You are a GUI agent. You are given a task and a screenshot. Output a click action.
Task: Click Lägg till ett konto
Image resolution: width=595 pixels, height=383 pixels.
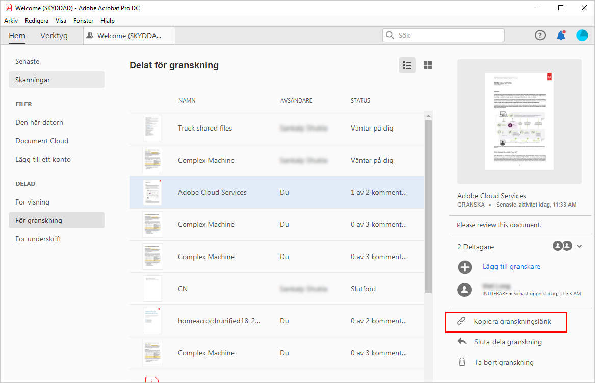43,160
